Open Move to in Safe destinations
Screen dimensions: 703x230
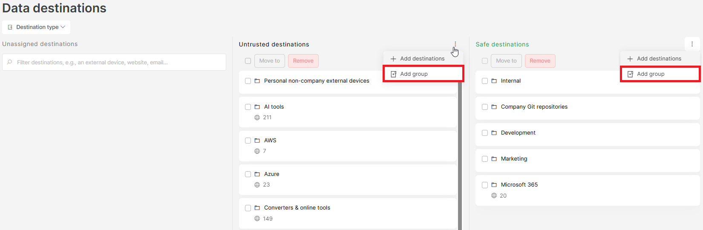[506, 61]
